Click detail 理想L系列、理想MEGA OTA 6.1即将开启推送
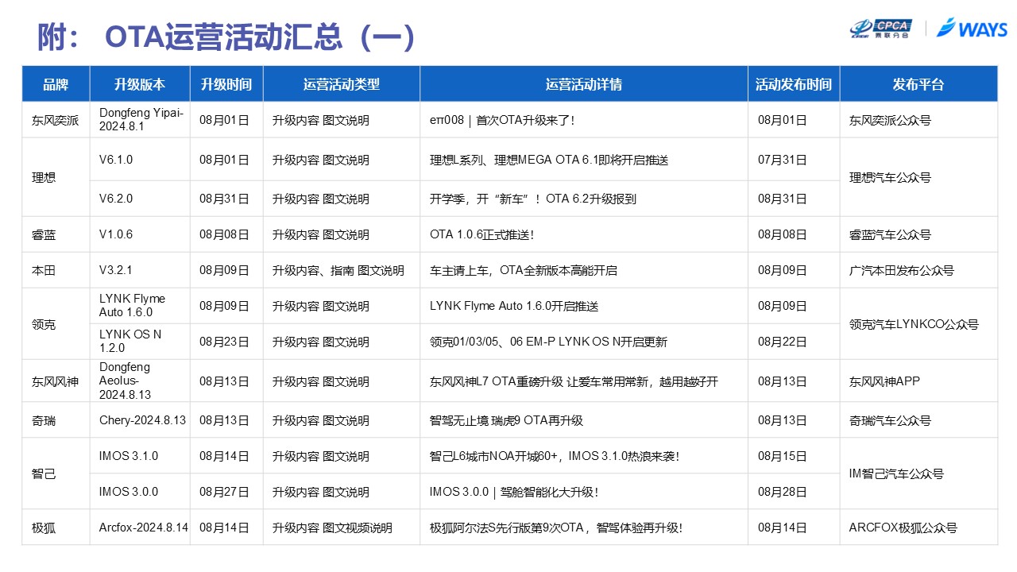Screen dimensions: 1017x572 (x=549, y=160)
